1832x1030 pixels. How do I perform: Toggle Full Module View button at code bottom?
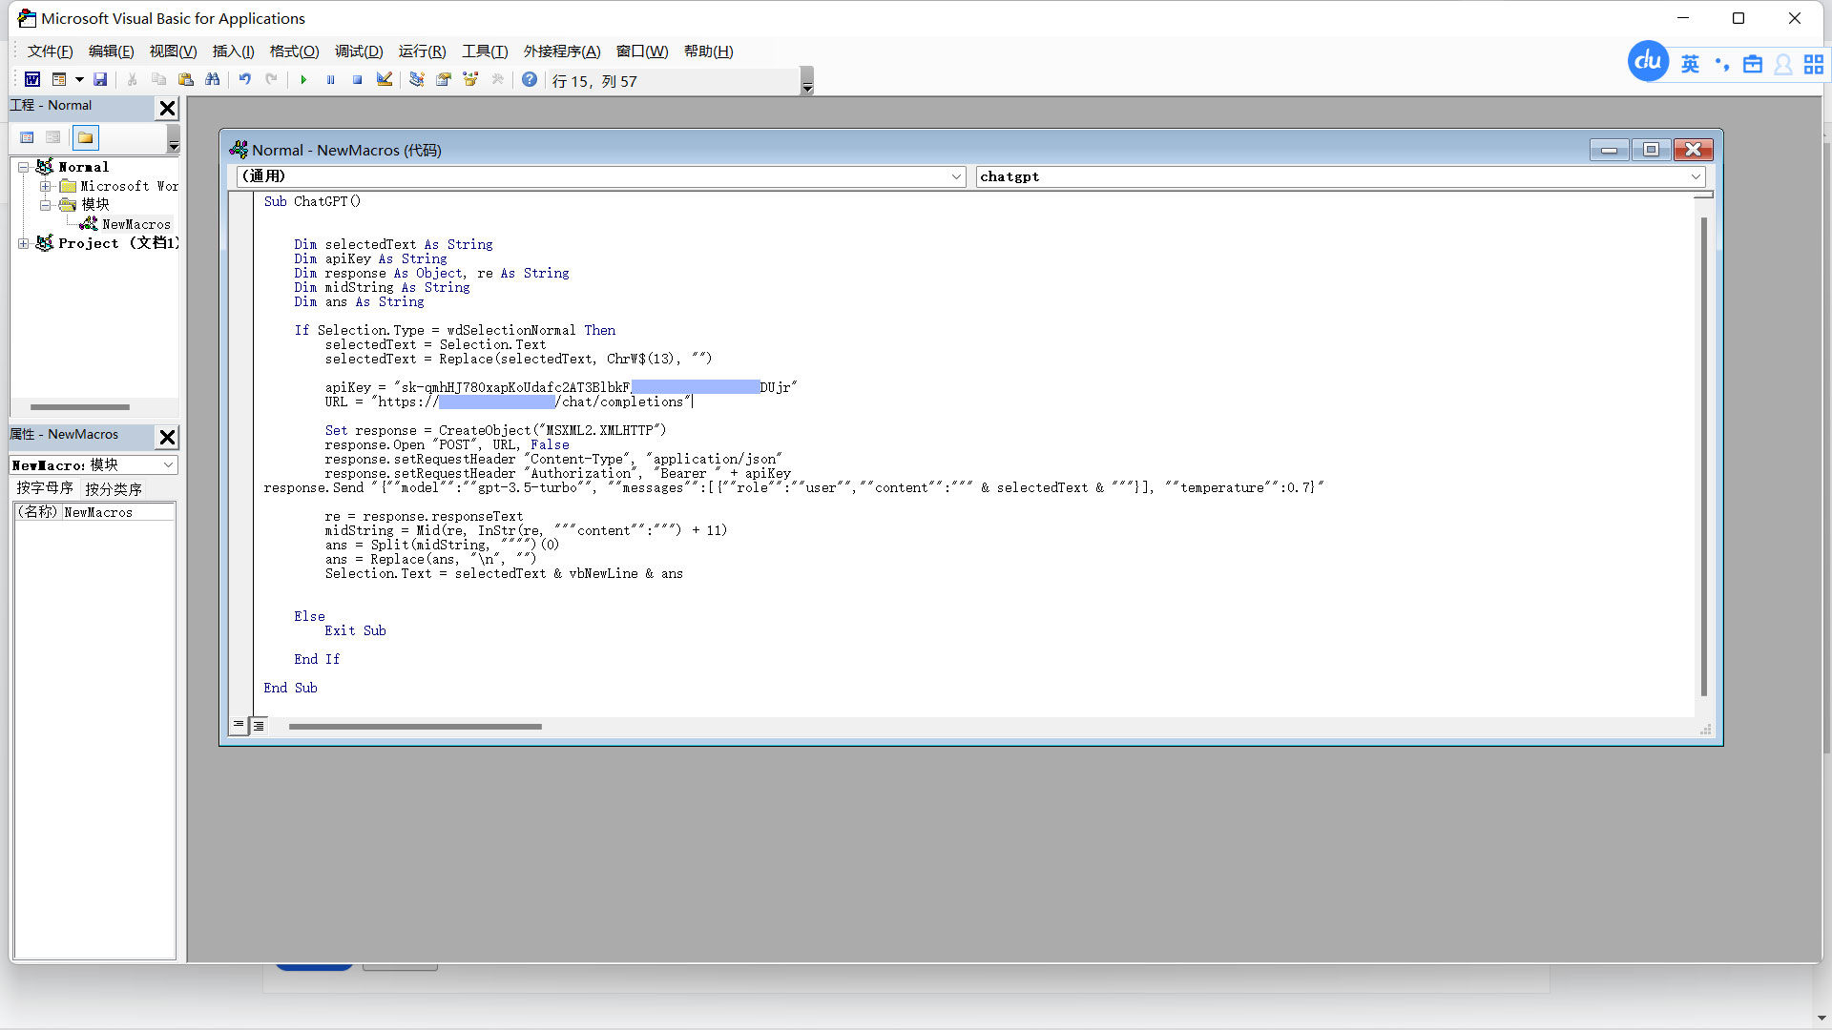click(259, 726)
